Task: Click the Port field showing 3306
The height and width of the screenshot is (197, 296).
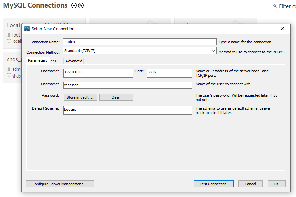Action: [x=169, y=73]
